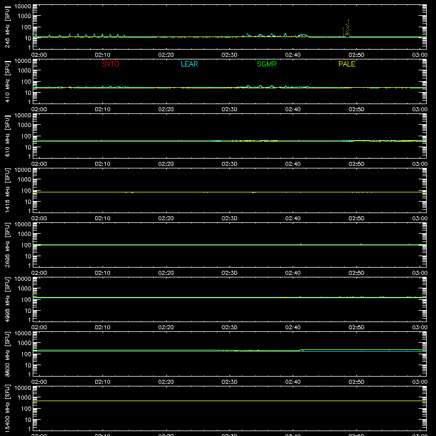Click the red SVTO station legend label
The image size is (436, 436).
pos(111,64)
